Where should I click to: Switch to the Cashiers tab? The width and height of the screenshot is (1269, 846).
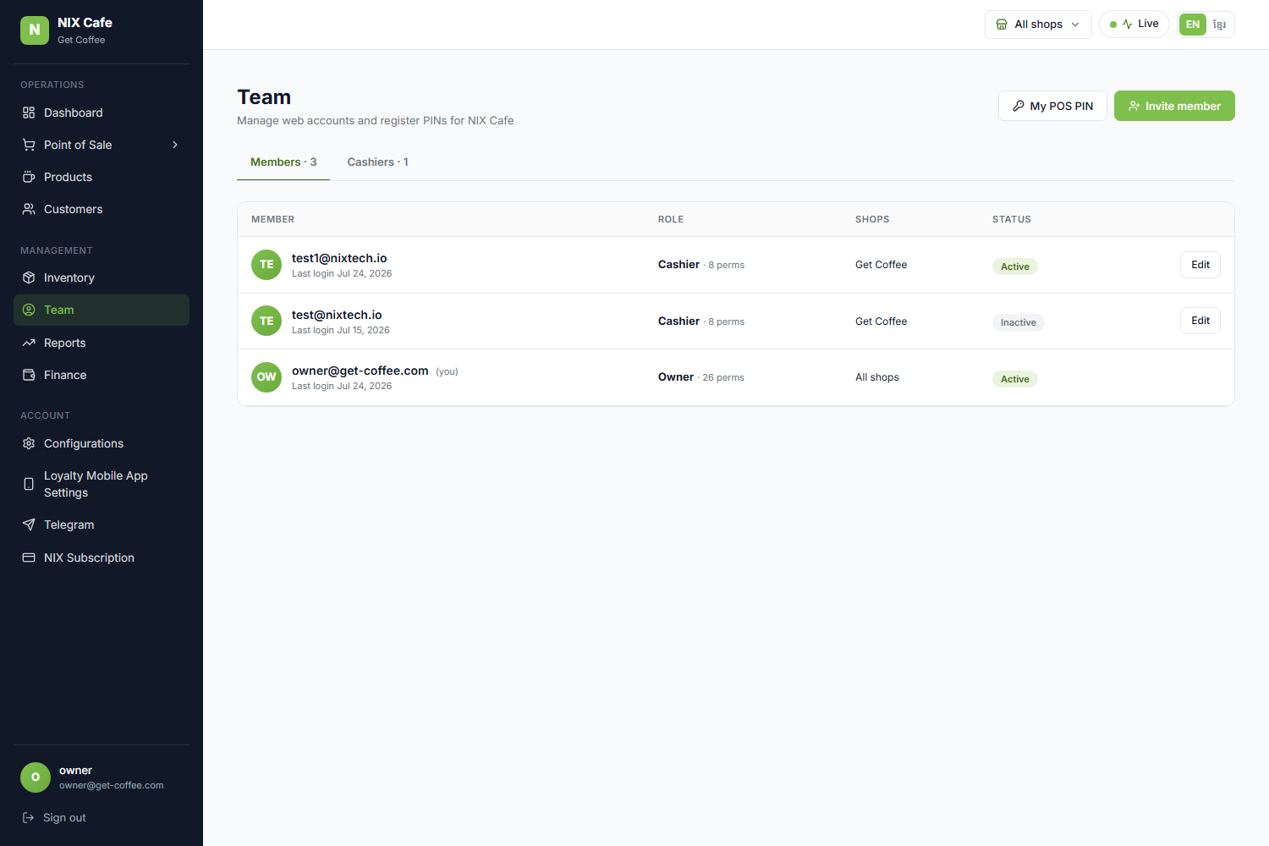[377, 162]
